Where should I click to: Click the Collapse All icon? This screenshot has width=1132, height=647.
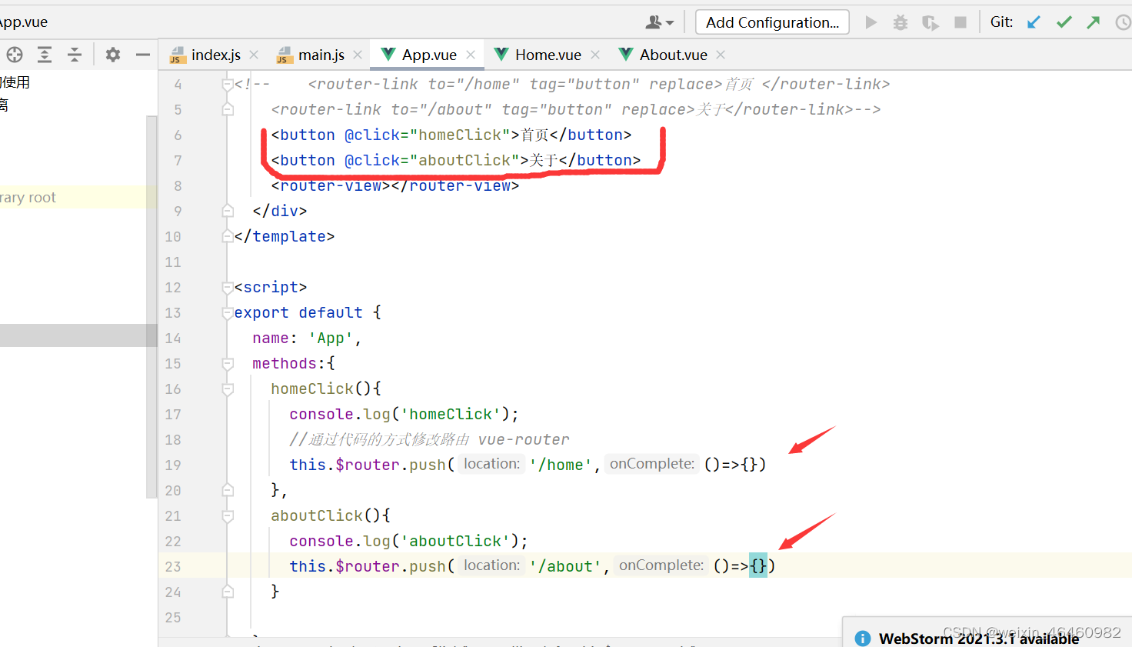click(x=75, y=55)
